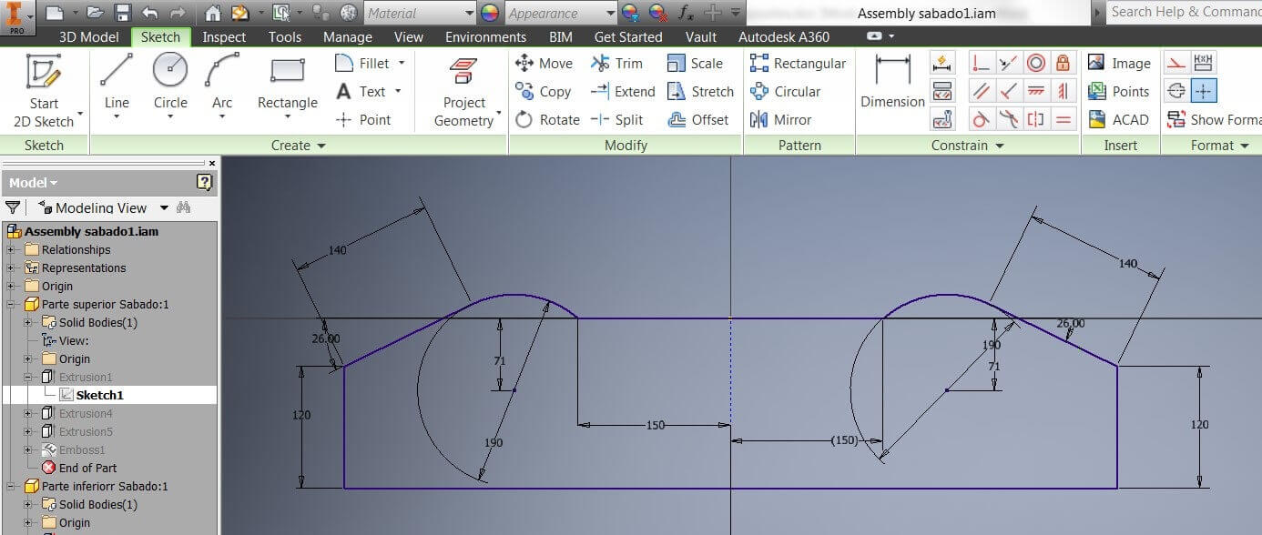The width and height of the screenshot is (1262, 535).
Task: Insert an Image
Action: click(1119, 63)
